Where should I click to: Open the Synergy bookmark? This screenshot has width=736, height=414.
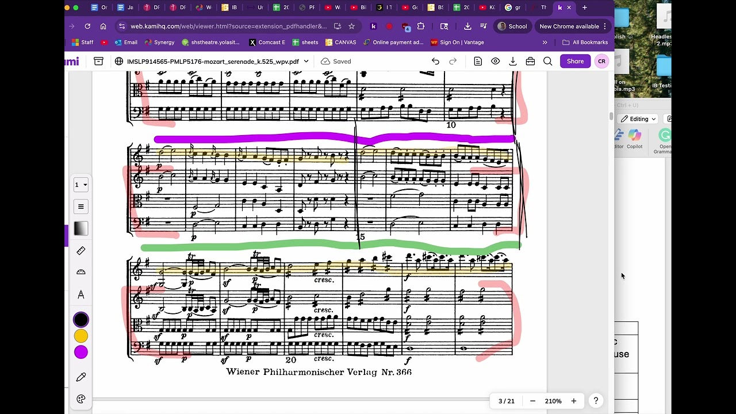[x=159, y=42]
